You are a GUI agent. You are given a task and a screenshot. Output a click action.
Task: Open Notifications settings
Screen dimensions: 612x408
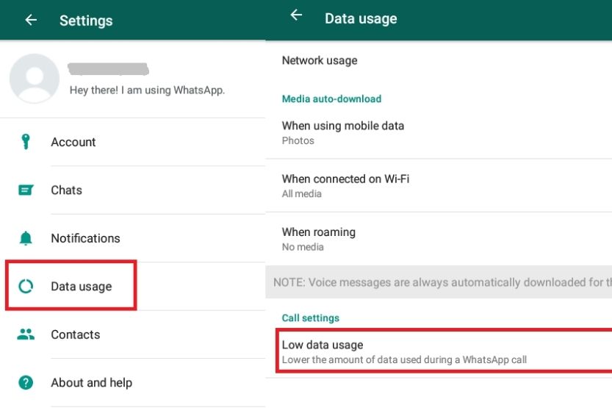(x=133, y=238)
